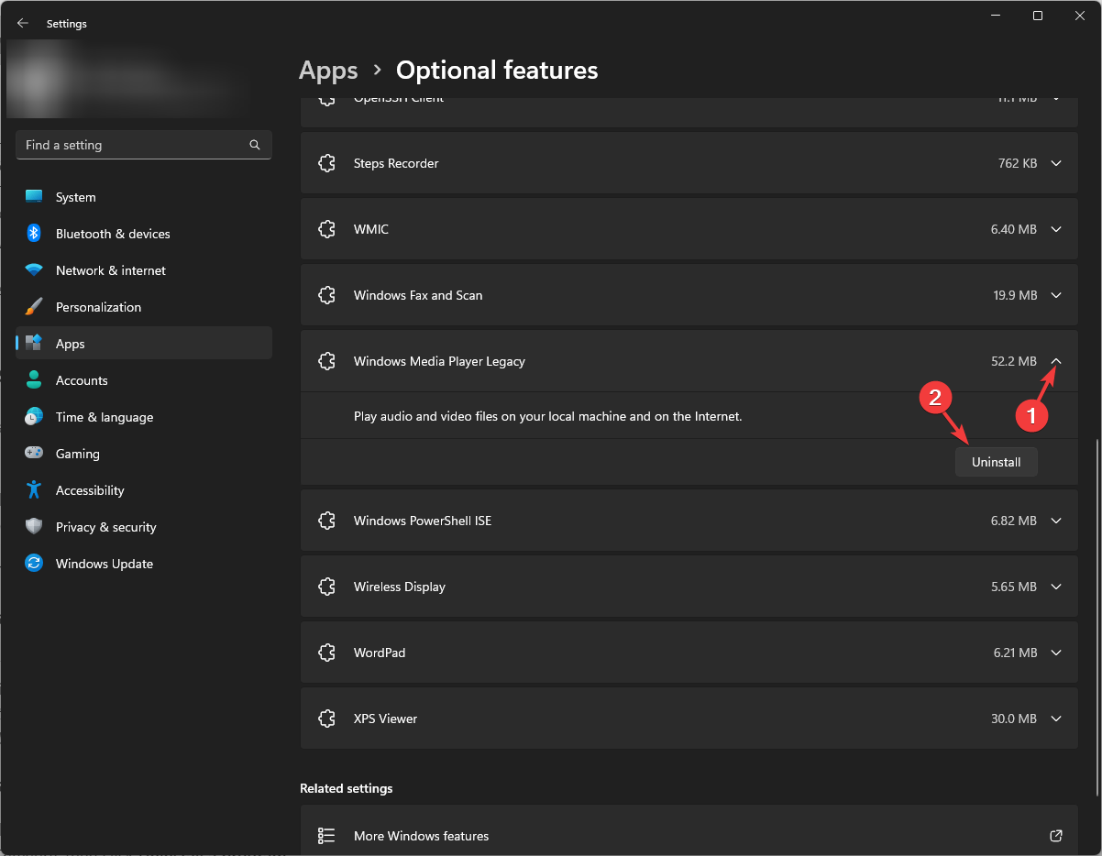Expand the Windows Fax and Scan chevron
This screenshot has height=856, width=1102.
click(1056, 295)
